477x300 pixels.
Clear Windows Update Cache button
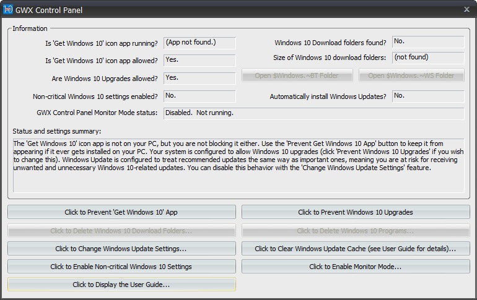click(356, 249)
